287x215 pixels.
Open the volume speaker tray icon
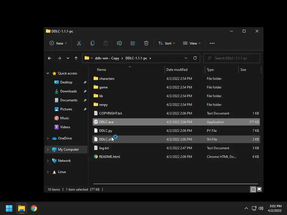(x=261, y=208)
